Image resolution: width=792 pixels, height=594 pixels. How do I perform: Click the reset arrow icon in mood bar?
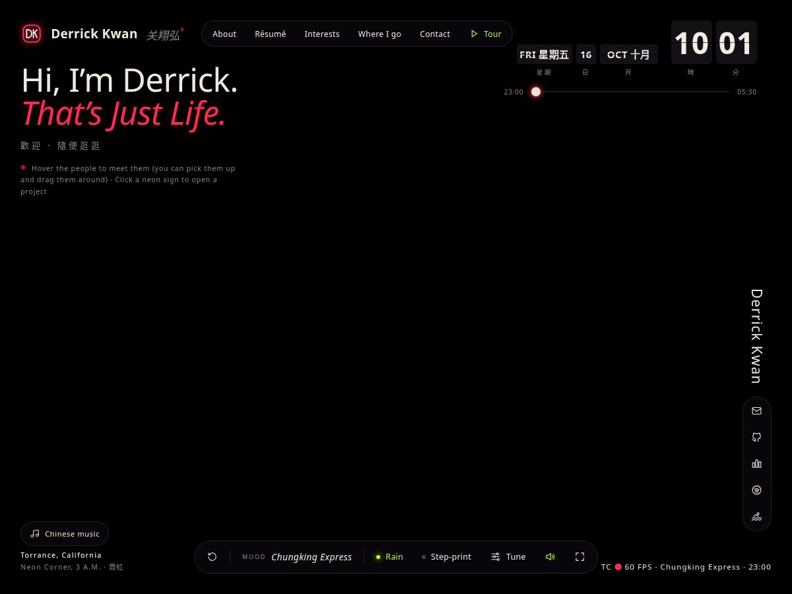[212, 557]
